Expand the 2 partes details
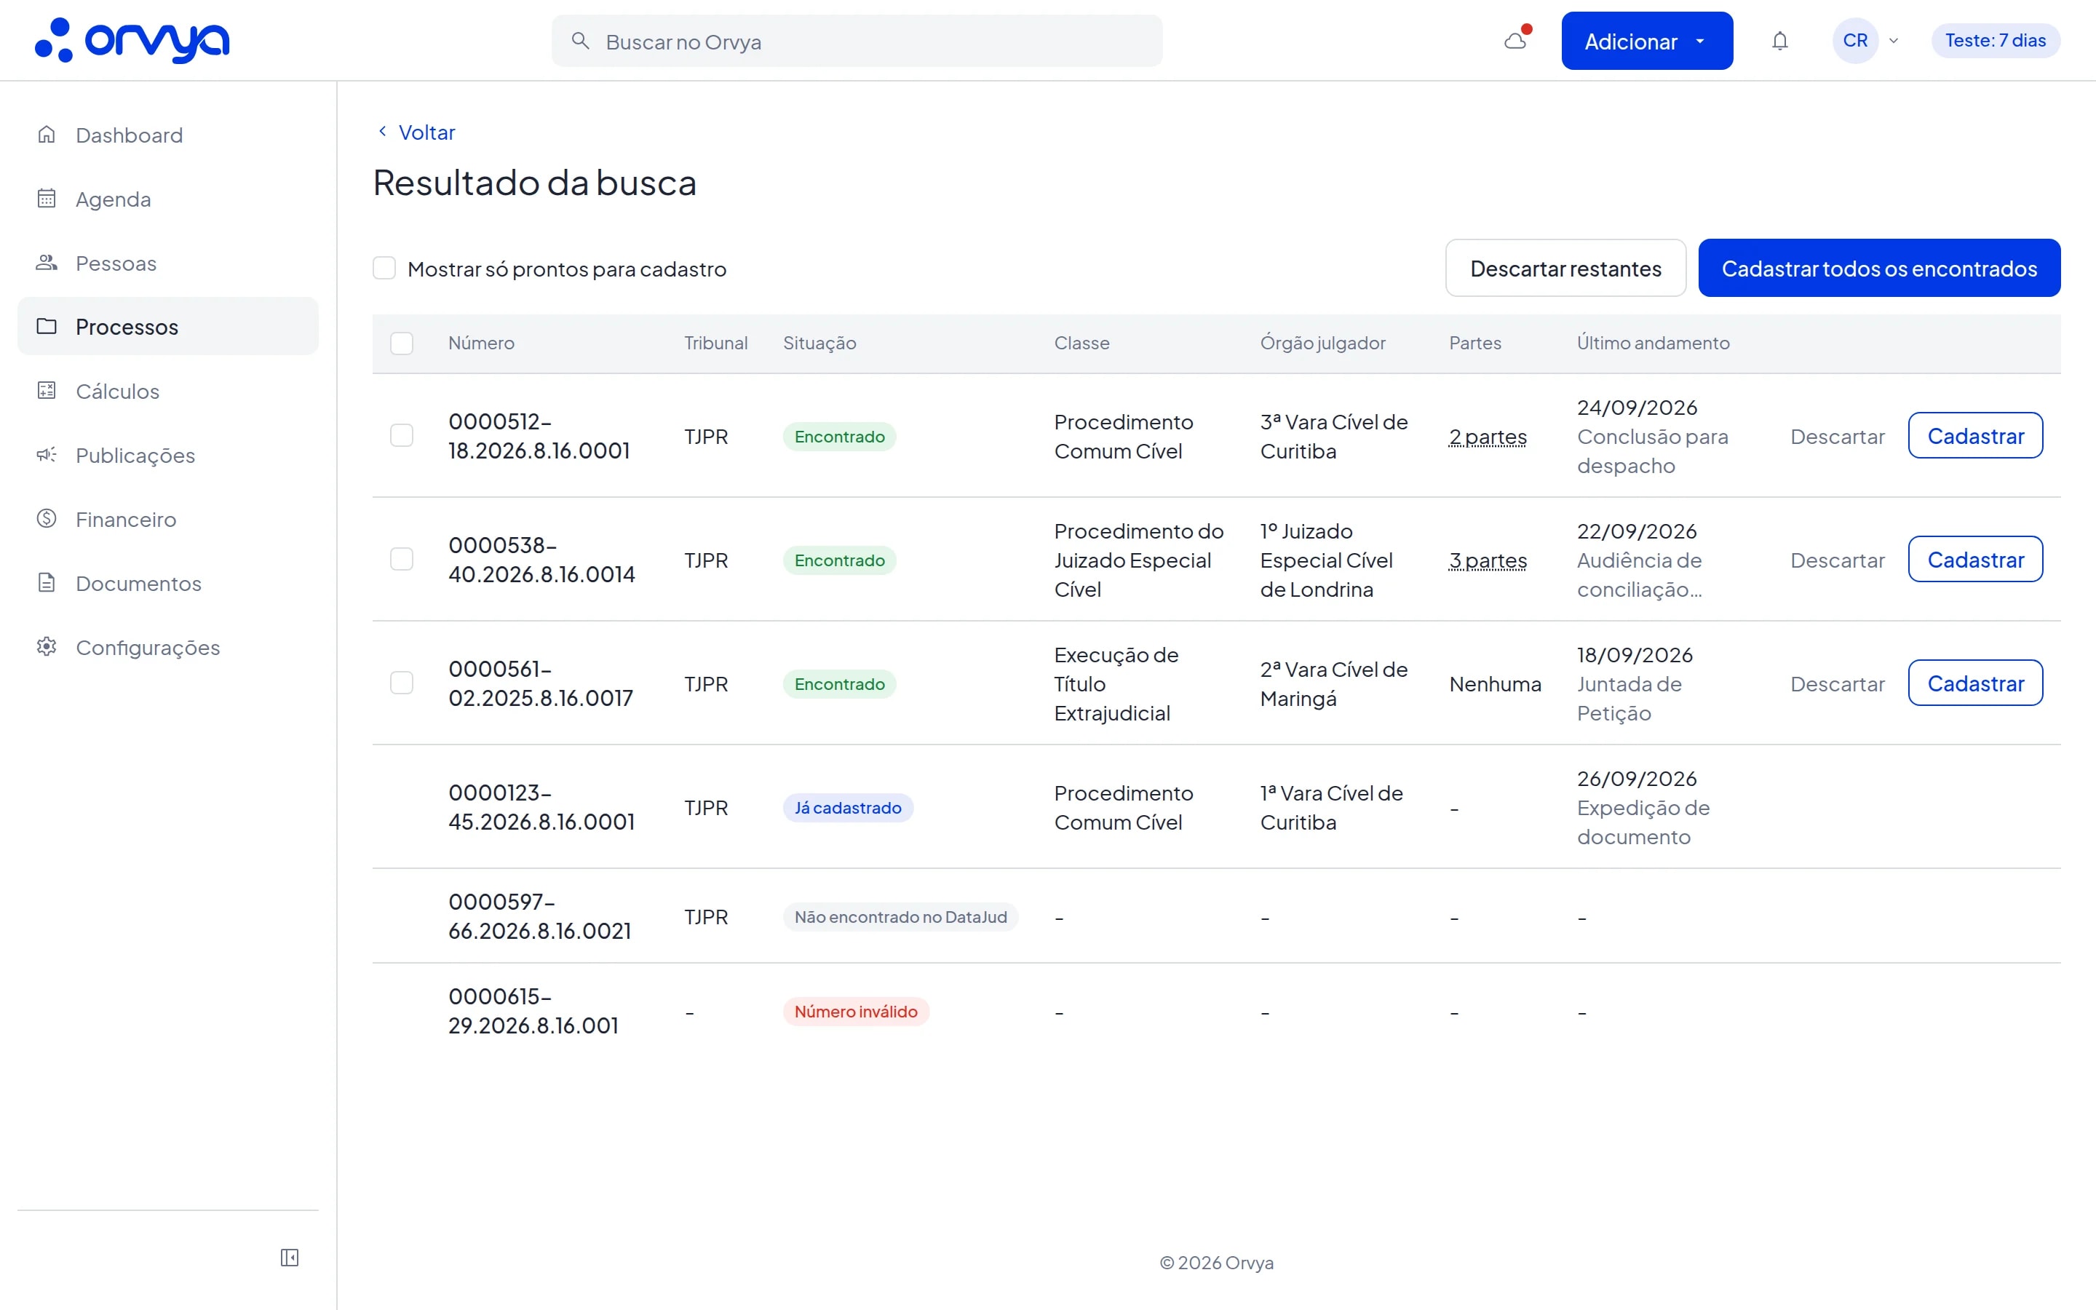2096x1310 pixels. 1487,437
